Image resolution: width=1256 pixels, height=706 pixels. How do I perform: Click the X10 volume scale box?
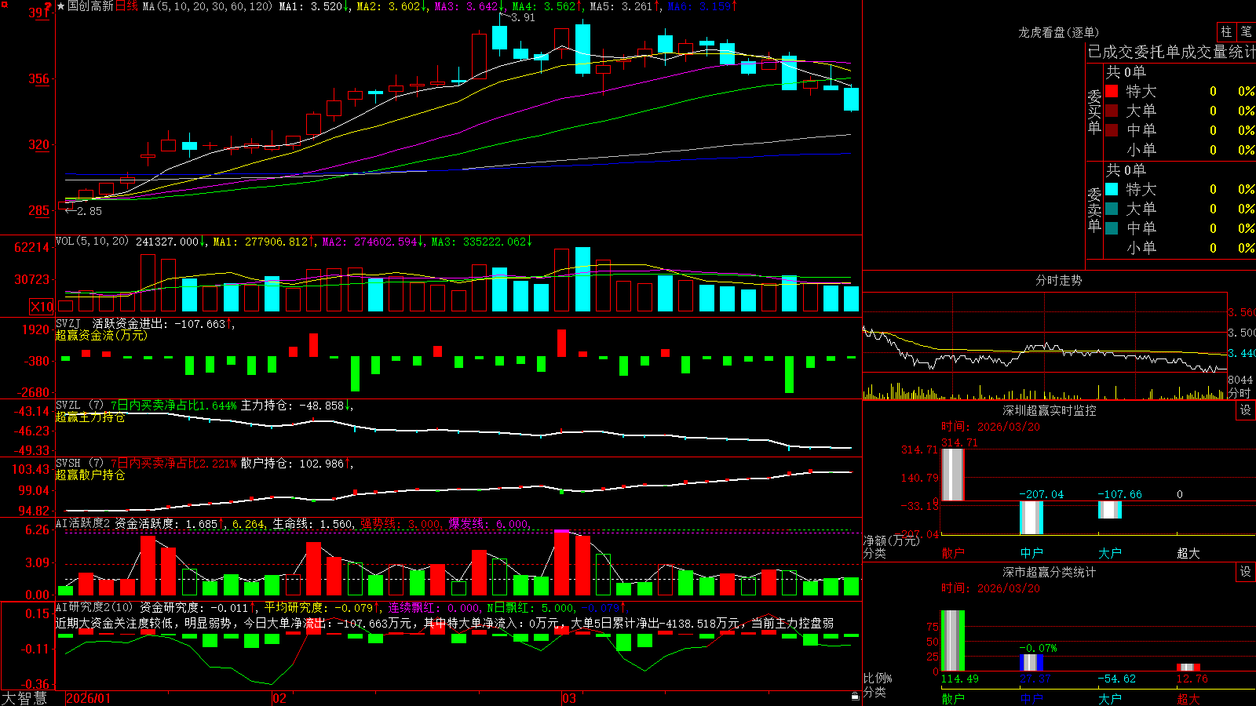(x=42, y=307)
